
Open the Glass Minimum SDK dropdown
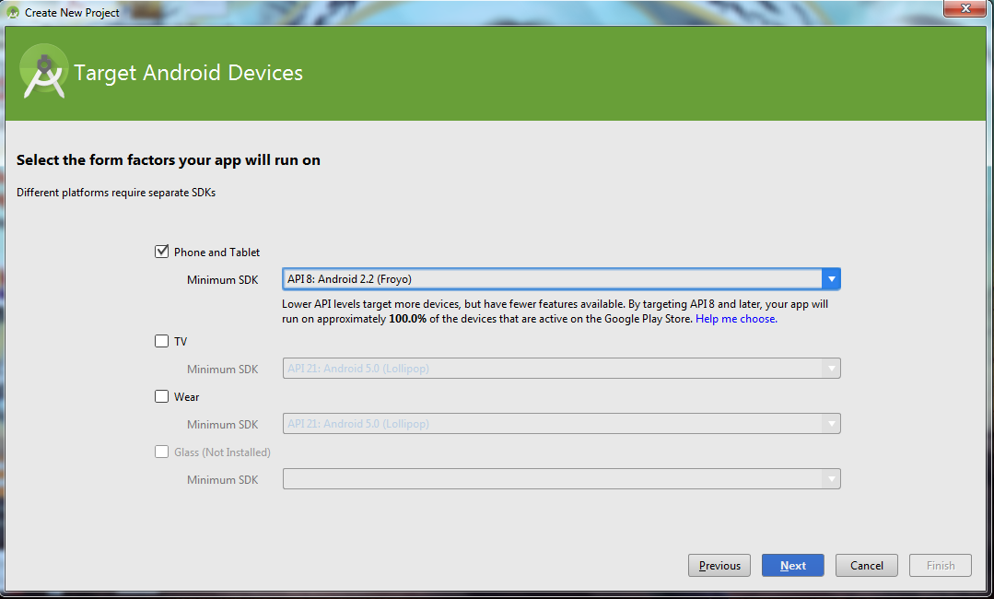click(562, 478)
